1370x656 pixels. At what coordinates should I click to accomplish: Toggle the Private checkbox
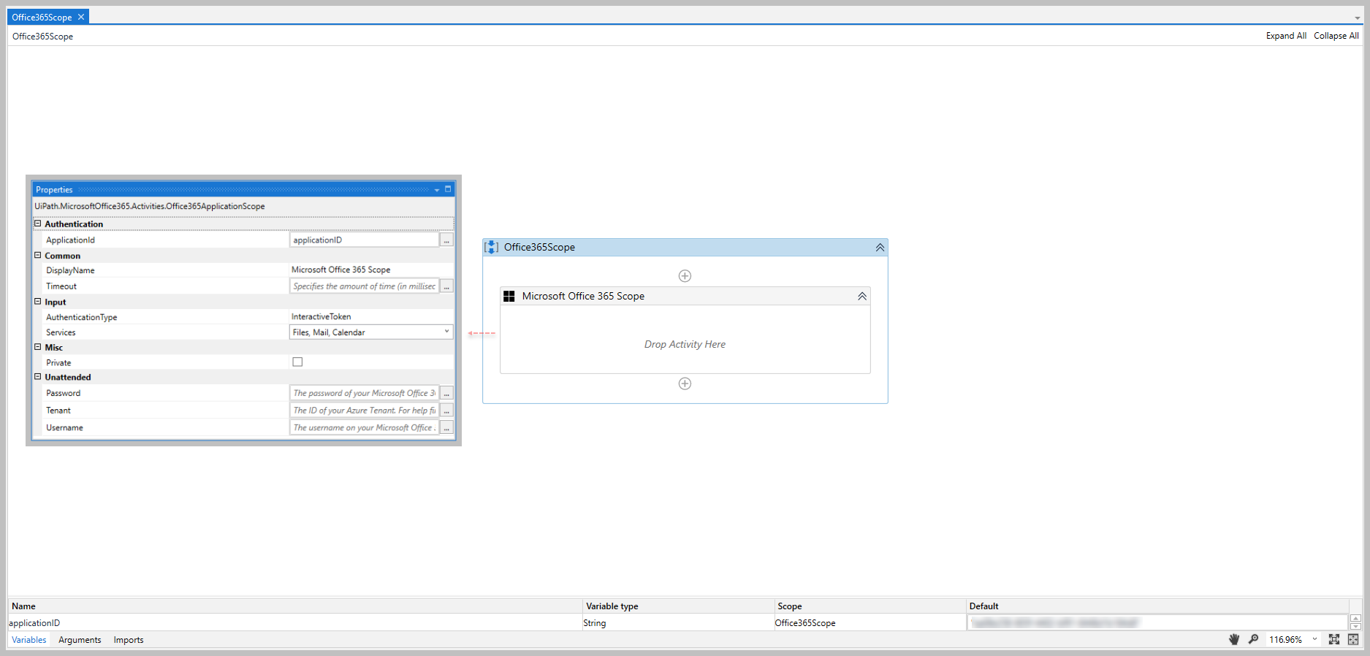297,362
